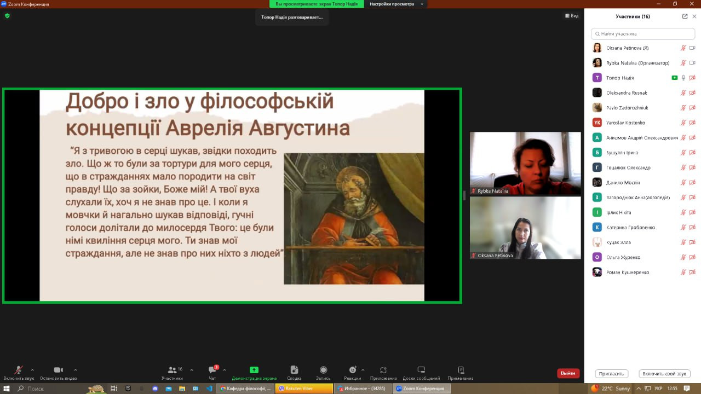Start recording with the Запись icon
Screen dimensions: 701x394
[323, 370]
